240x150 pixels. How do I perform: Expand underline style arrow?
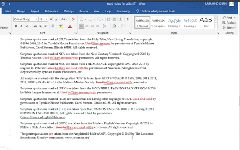(31, 26)
